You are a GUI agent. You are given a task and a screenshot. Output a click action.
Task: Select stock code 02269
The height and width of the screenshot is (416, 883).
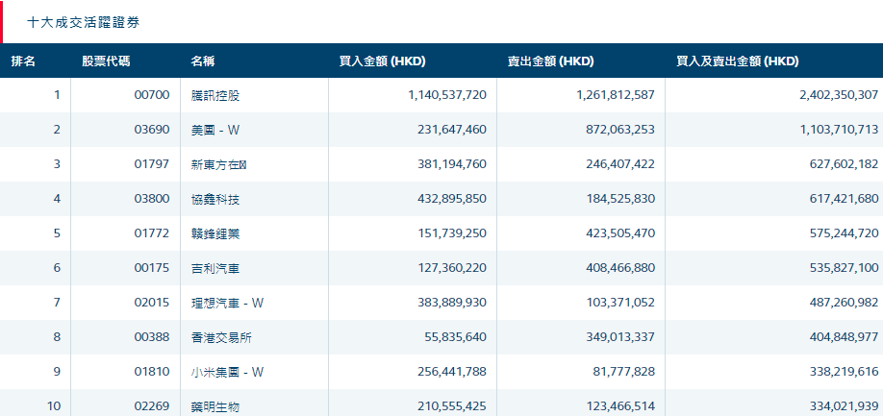point(152,406)
